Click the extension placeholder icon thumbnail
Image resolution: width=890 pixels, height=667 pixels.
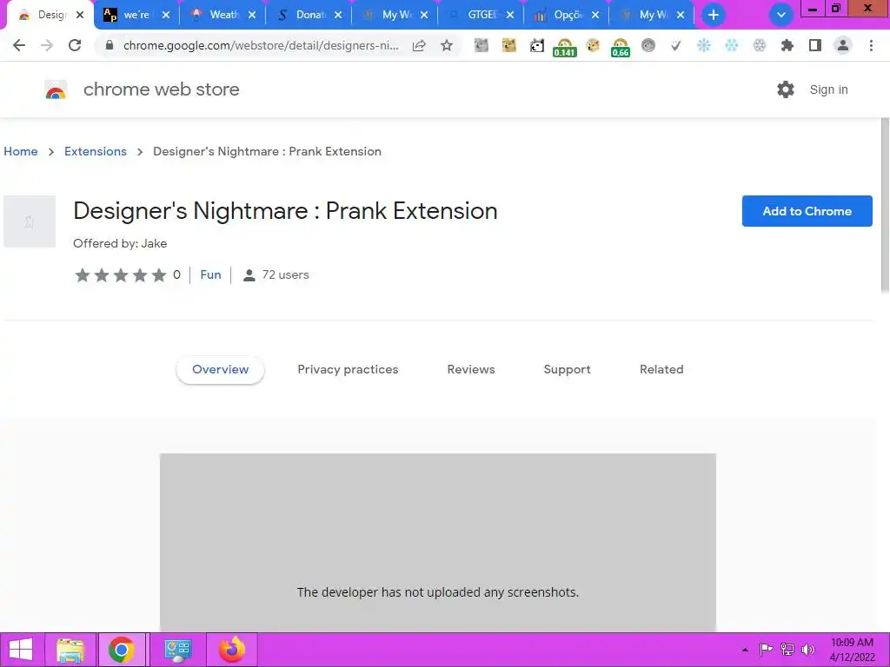[30, 221]
